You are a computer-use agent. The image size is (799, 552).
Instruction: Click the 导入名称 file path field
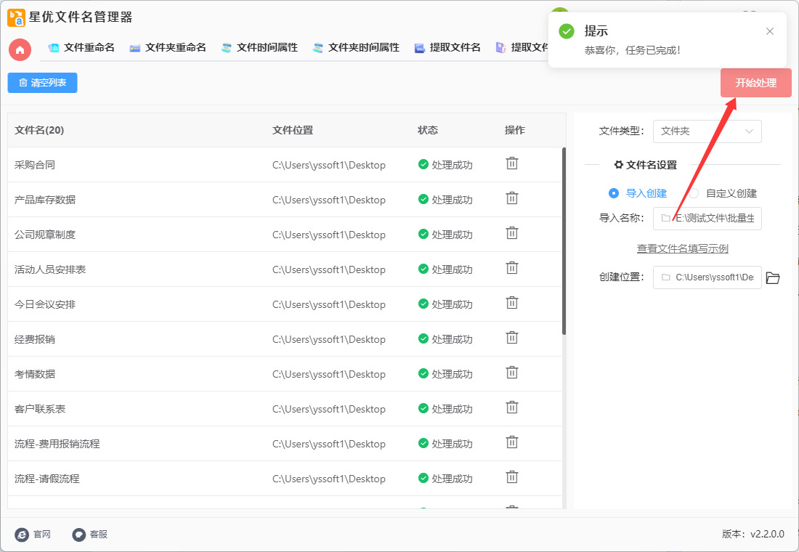[x=707, y=218]
